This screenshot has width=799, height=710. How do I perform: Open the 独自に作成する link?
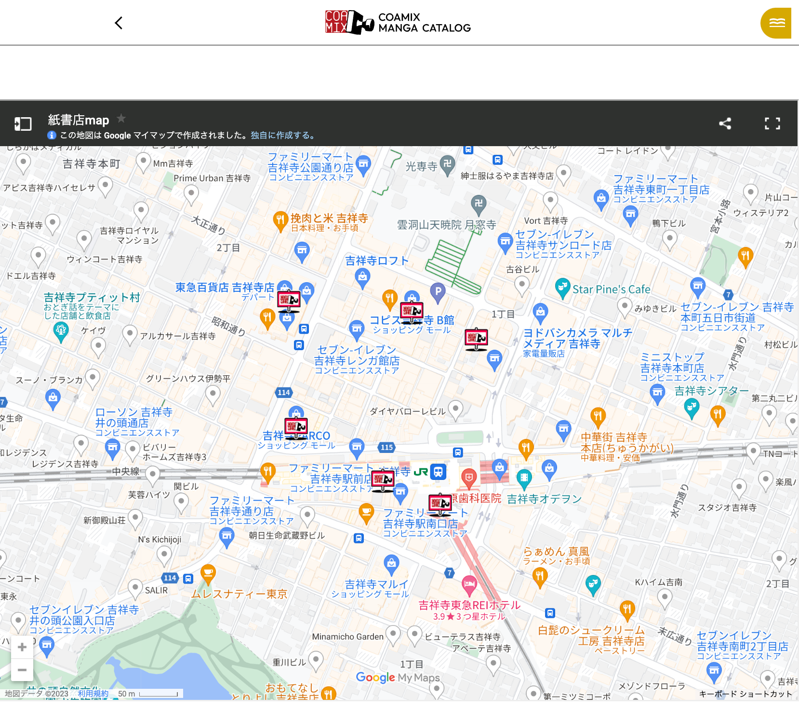tap(282, 136)
